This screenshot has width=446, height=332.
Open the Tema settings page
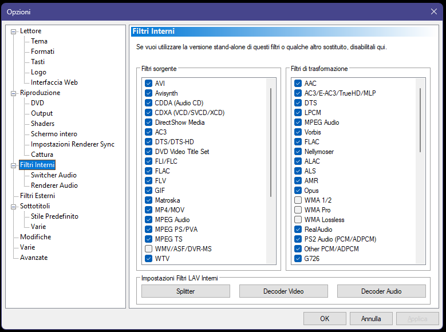pos(39,41)
